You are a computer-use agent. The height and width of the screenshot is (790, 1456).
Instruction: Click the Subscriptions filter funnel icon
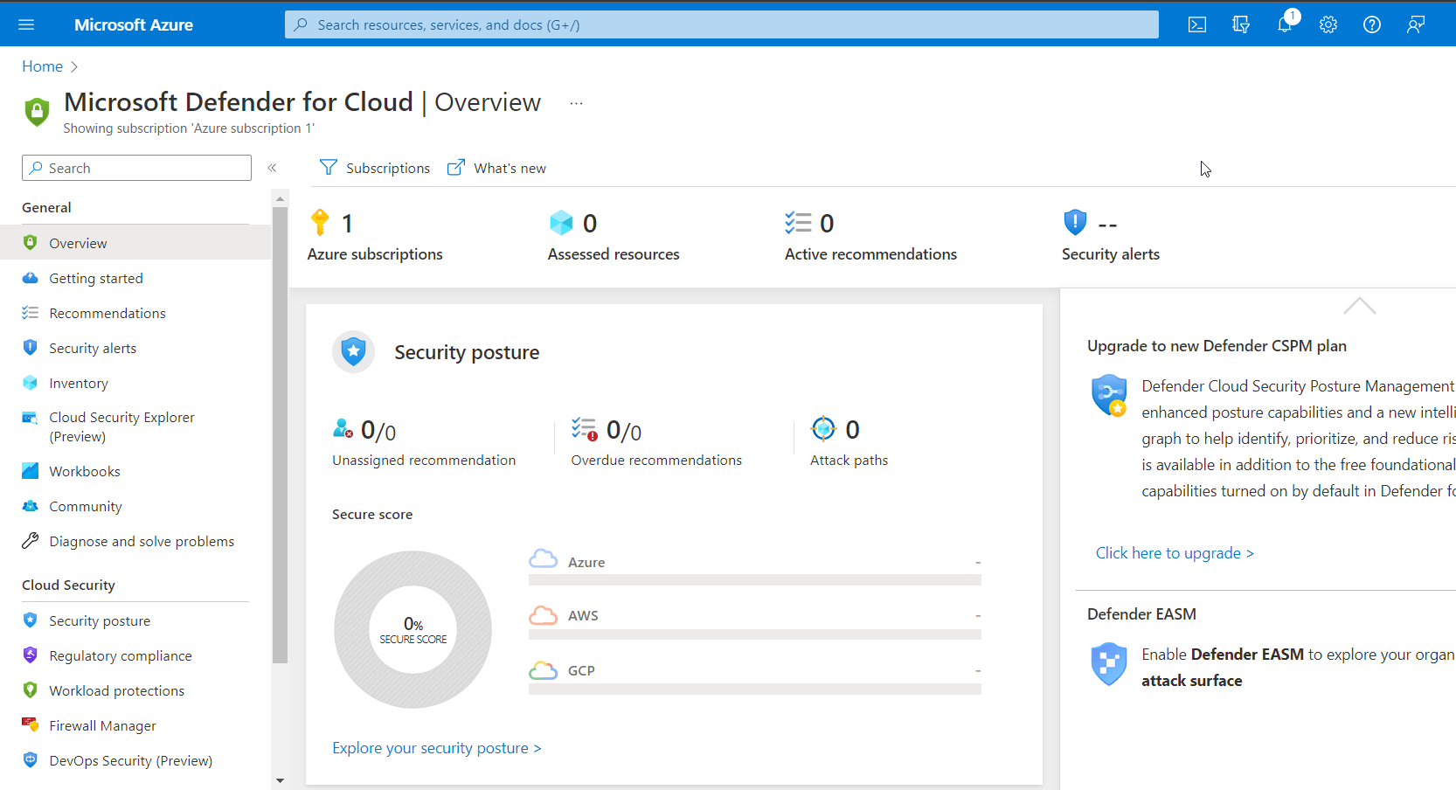tap(329, 167)
